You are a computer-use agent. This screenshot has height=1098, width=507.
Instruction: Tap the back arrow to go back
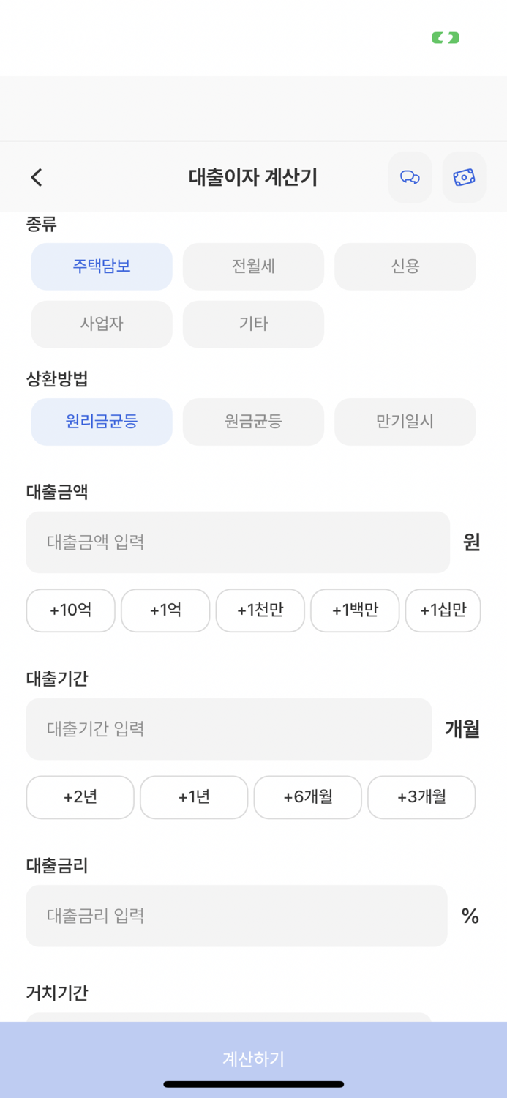36,177
